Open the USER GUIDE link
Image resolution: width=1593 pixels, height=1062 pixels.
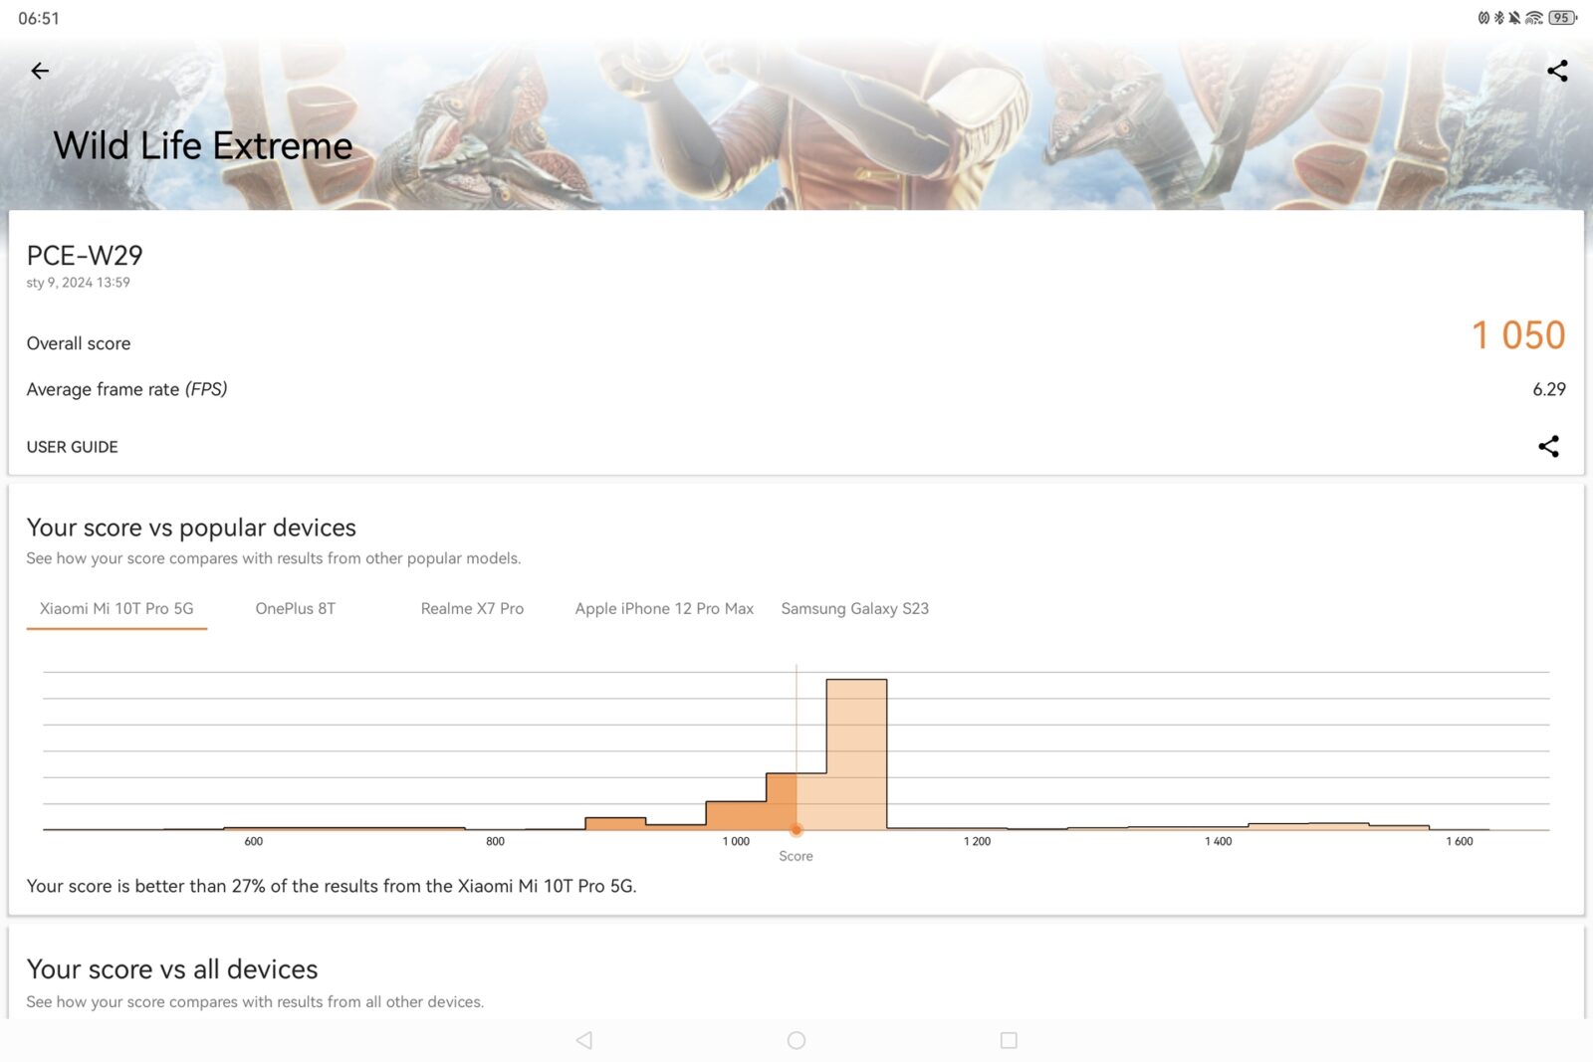click(x=72, y=447)
